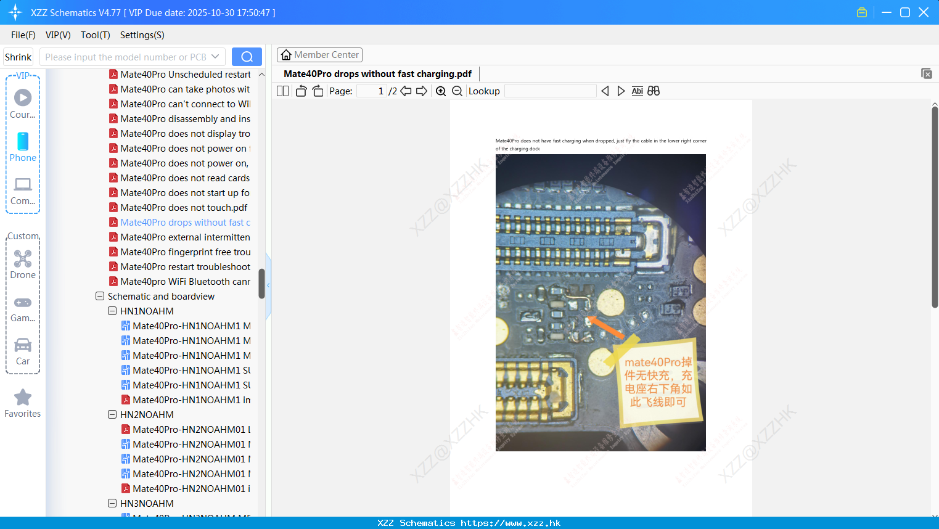
Task: Collapse the HN1NOAHM folder
Action: [x=112, y=311]
